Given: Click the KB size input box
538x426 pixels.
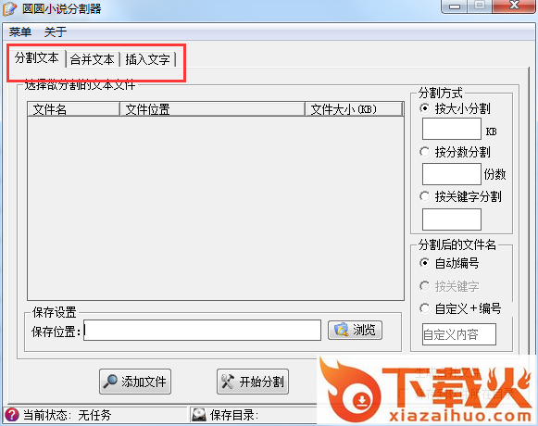Looking at the screenshot, I should point(452,129).
